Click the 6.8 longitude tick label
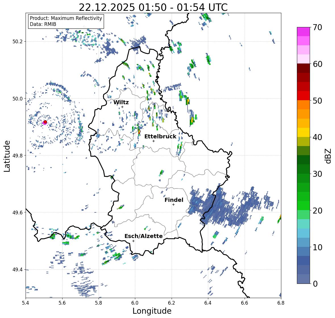The width and height of the screenshot is (335, 318). (x=281, y=303)
